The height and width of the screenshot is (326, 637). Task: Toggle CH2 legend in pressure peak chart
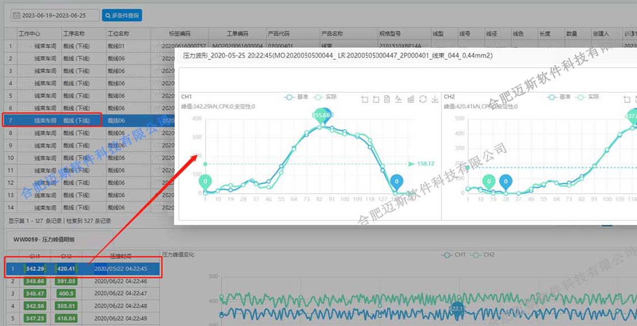[x=482, y=255]
